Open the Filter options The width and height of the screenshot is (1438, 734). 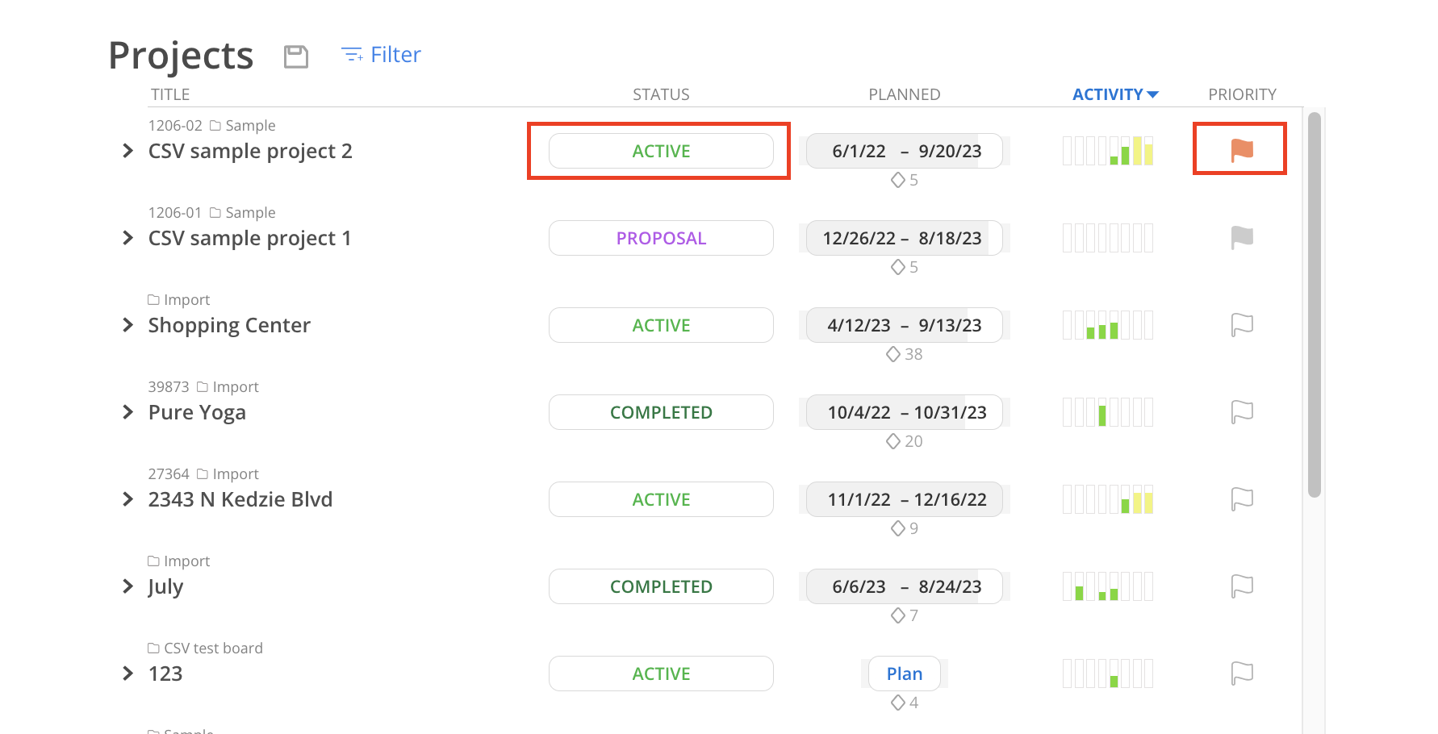pyautogui.click(x=381, y=55)
